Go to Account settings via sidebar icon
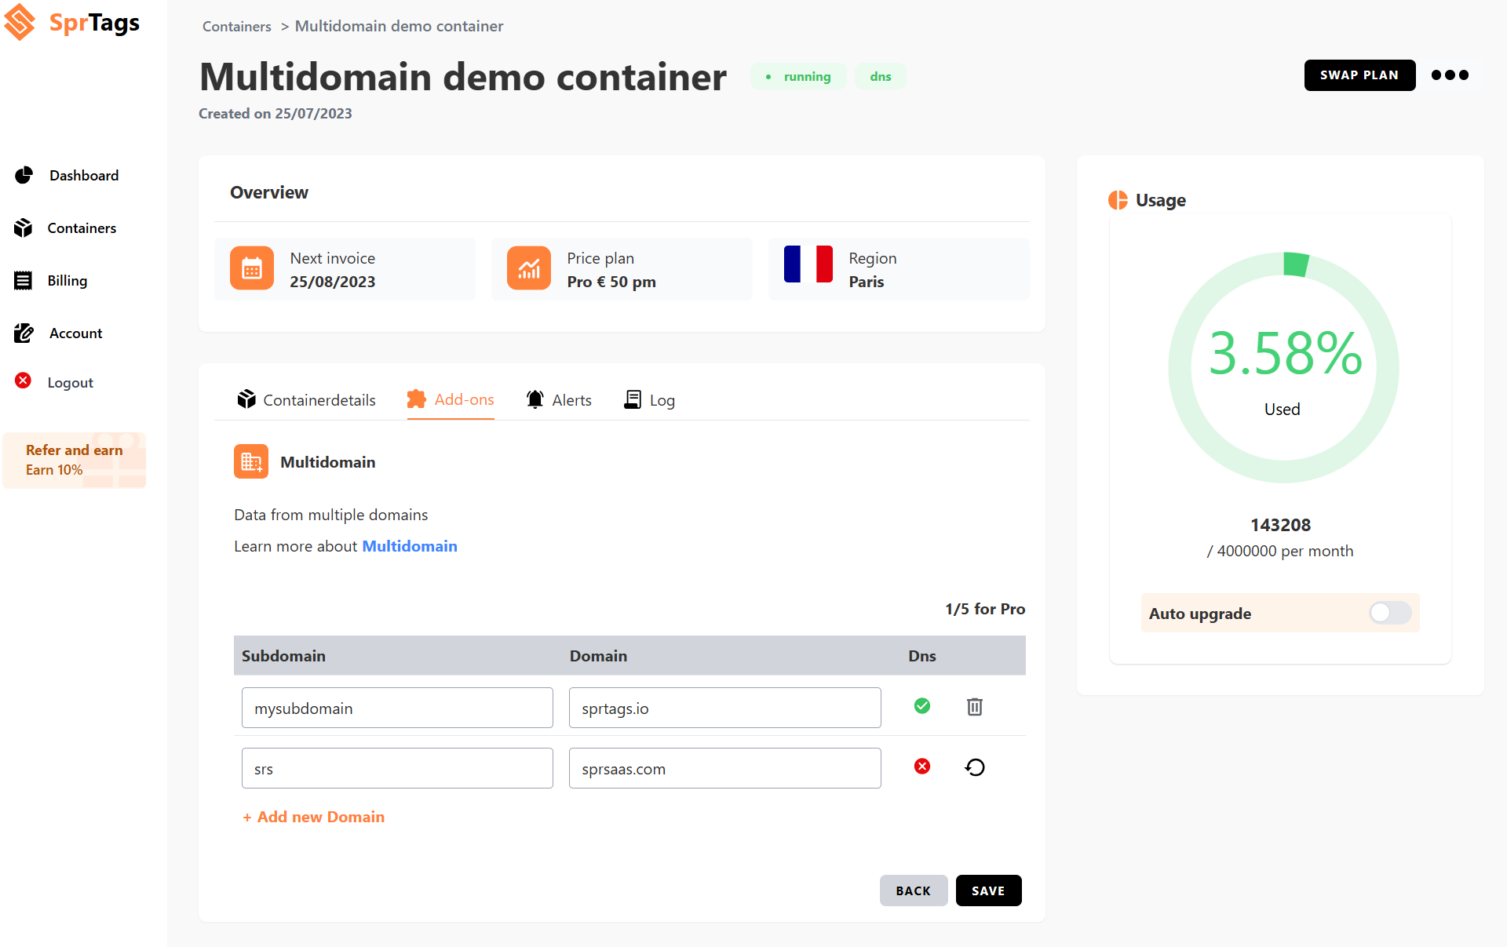Screen dimensions: 1507x947 pos(24,333)
